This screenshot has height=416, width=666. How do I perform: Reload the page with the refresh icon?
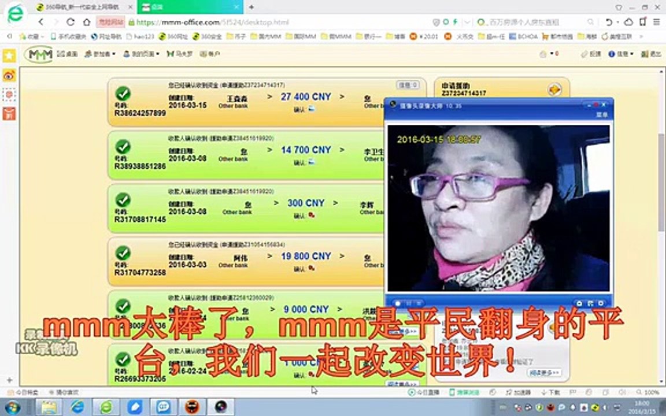click(71, 21)
